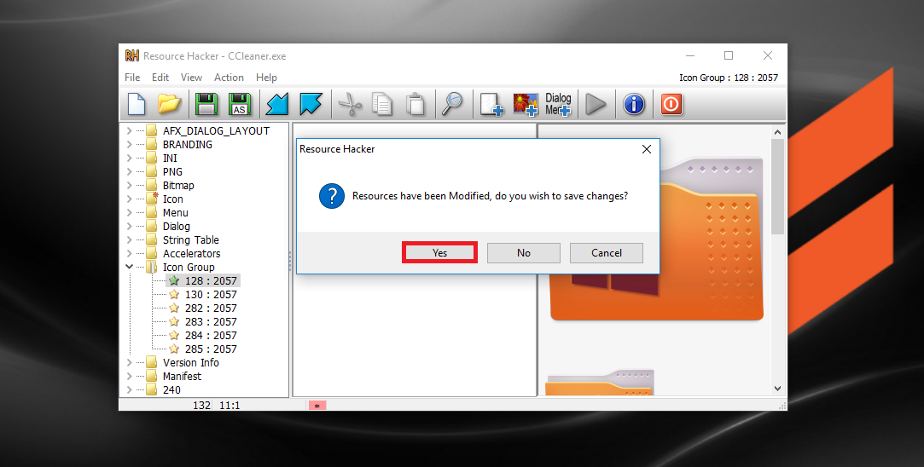The image size is (924, 467).
Task: Click the blue question mark icon in dialog
Action: (x=332, y=195)
